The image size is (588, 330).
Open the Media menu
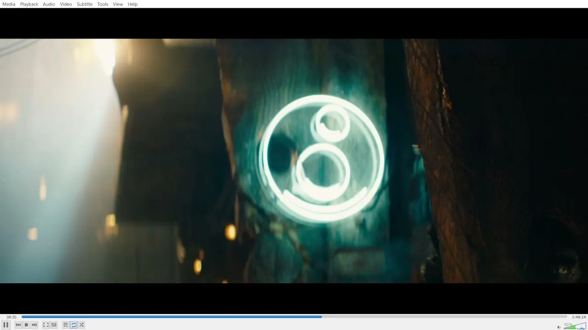9,4
